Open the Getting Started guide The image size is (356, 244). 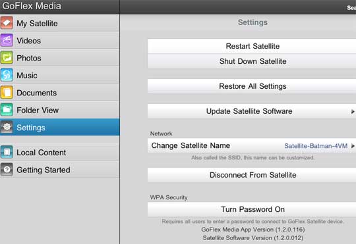coord(60,170)
